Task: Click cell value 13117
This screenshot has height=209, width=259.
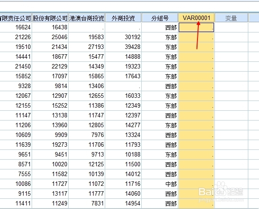Action: point(60,193)
